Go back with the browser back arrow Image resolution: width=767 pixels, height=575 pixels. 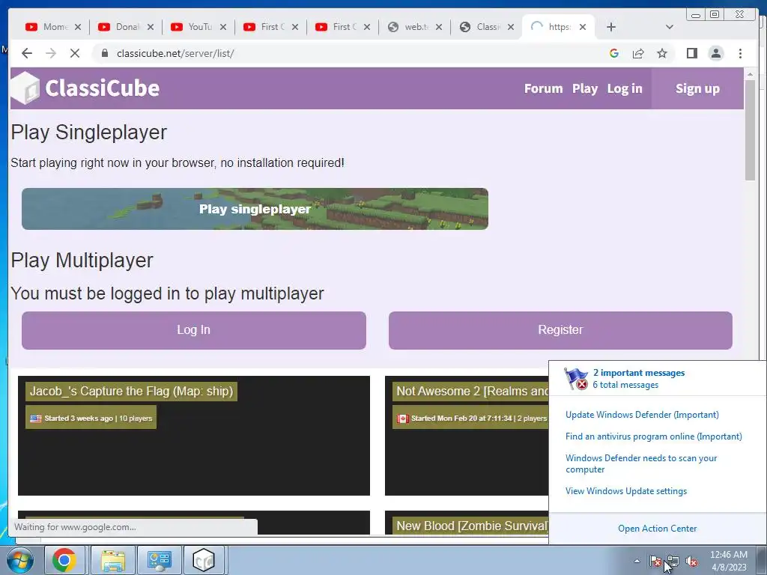pyautogui.click(x=27, y=53)
